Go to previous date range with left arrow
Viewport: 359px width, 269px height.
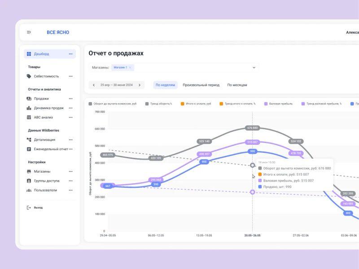click(x=94, y=85)
